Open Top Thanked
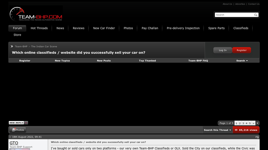Viewport: 268px width, 150px height. tap(147, 61)
